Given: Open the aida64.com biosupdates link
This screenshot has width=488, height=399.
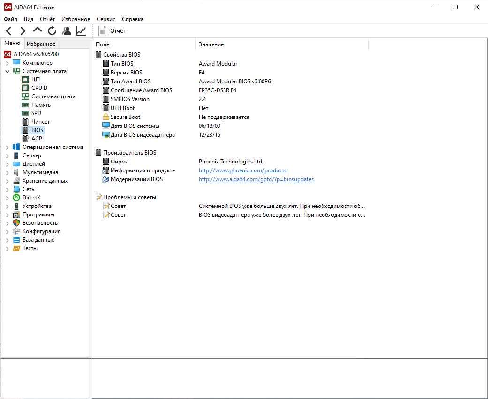Looking at the screenshot, I should [x=256, y=179].
